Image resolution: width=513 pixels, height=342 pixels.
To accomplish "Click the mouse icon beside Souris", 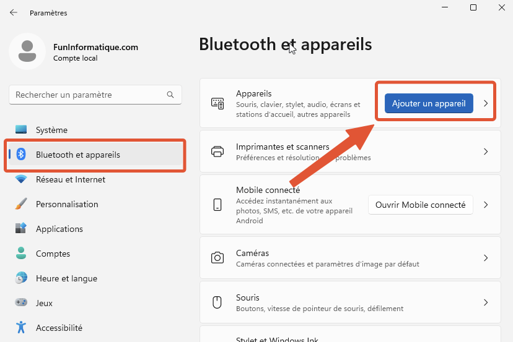I will [x=217, y=302].
